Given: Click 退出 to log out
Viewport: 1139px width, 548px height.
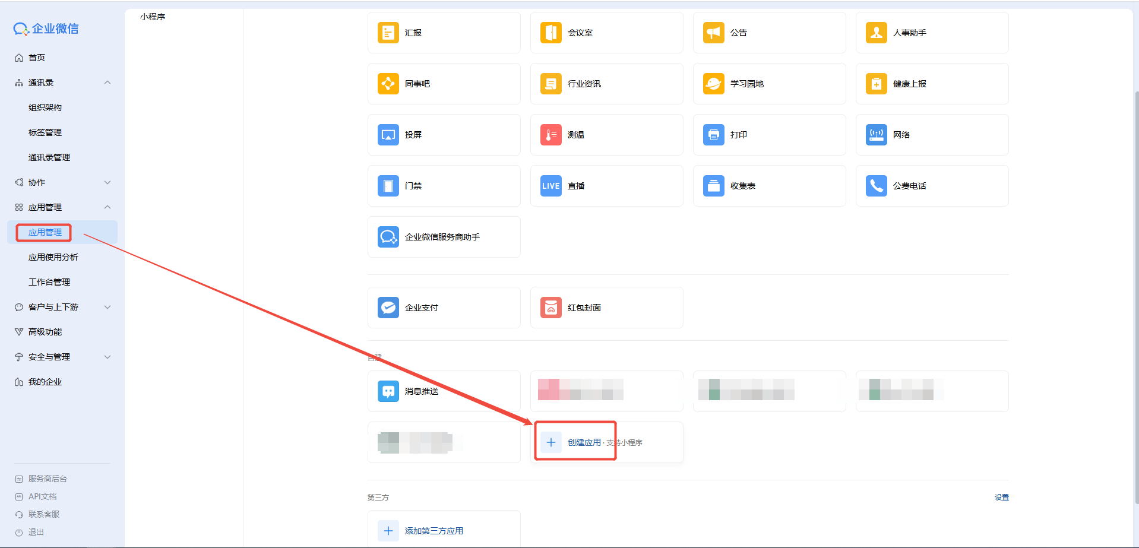Looking at the screenshot, I should point(36,532).
